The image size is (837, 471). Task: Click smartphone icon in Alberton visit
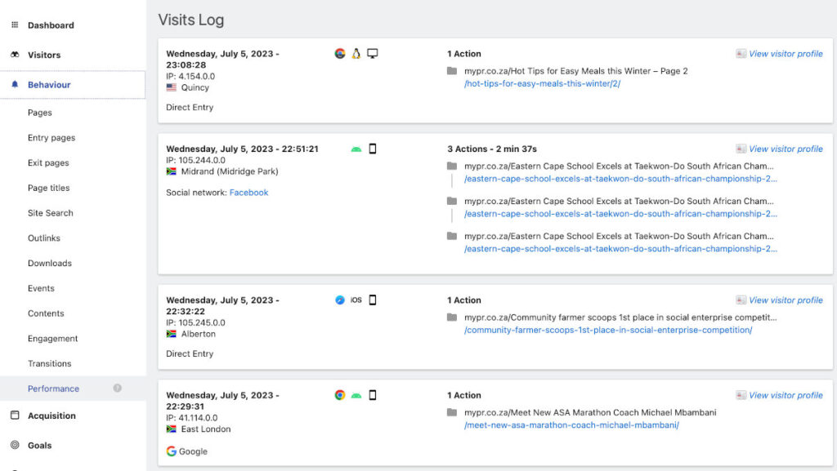pyautogui.click(x=373, y=300)
